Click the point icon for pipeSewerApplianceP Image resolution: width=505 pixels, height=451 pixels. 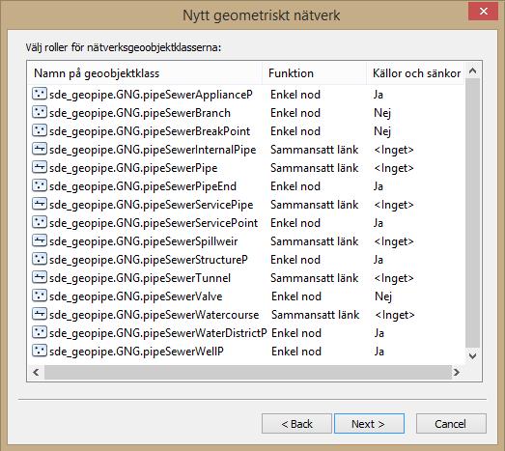(40, 94)
